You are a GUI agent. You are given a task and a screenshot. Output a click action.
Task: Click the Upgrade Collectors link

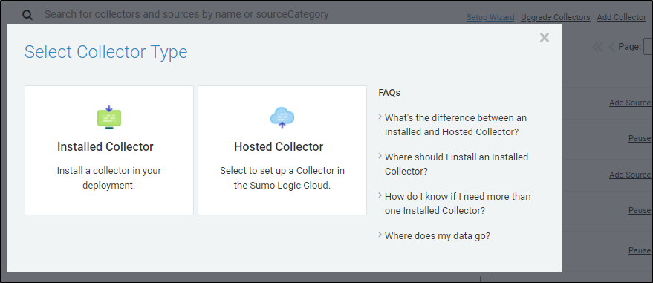556,18
